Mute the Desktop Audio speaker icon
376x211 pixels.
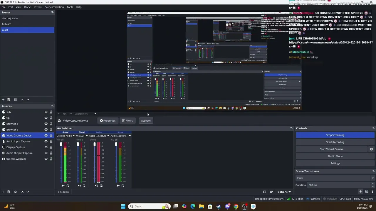[x=63, y=186]
